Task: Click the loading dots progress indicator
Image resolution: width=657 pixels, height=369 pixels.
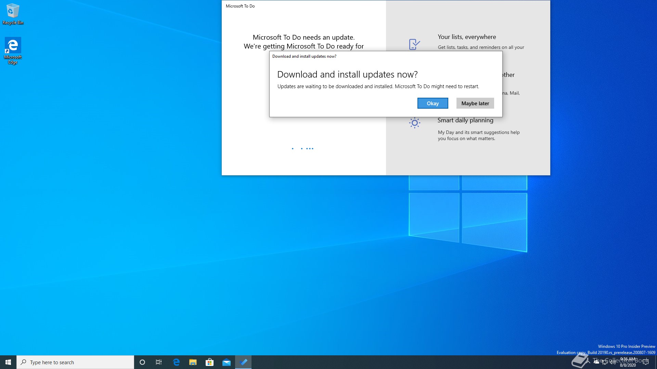Action: point(302,149)
